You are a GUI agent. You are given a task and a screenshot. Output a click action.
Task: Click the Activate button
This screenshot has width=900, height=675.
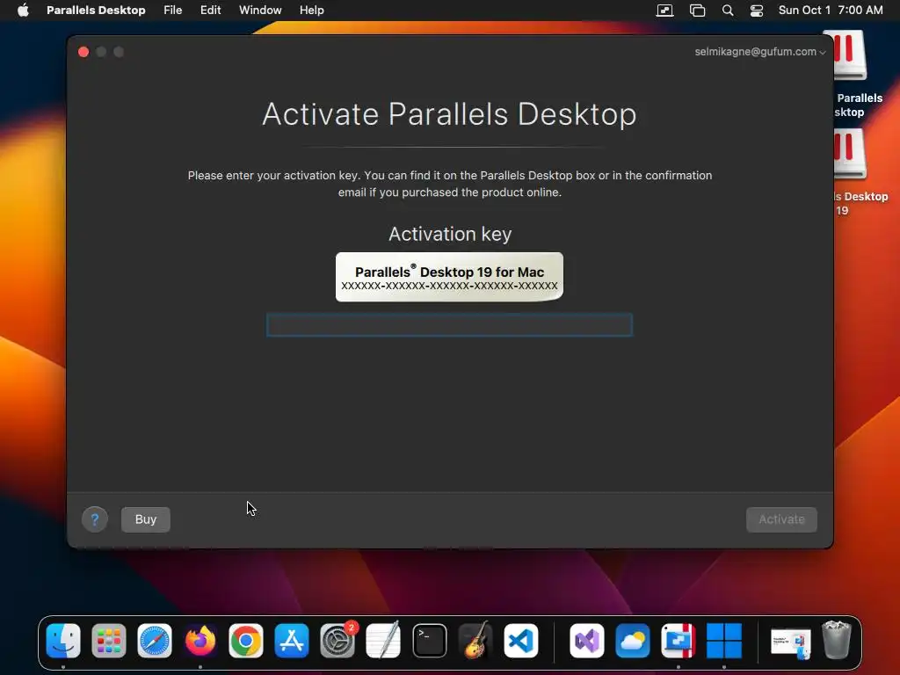point(781,519)
